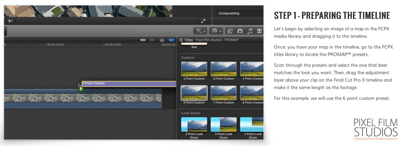This screenshot has height=146, width=405.
Task: Select the 4 Point Look Down preset
Action: 252,124
